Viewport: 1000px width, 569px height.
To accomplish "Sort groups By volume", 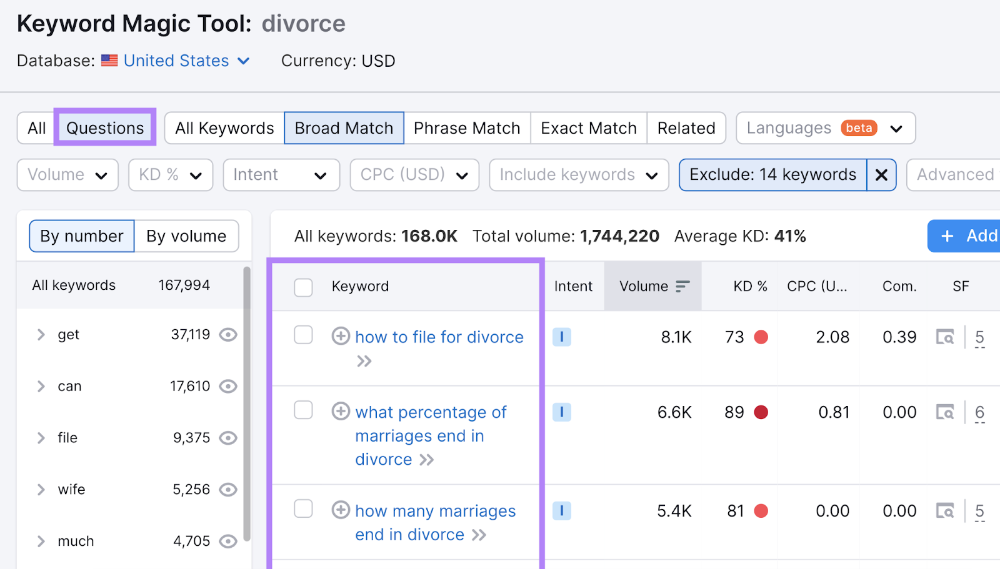I will [x=186, y=236].
